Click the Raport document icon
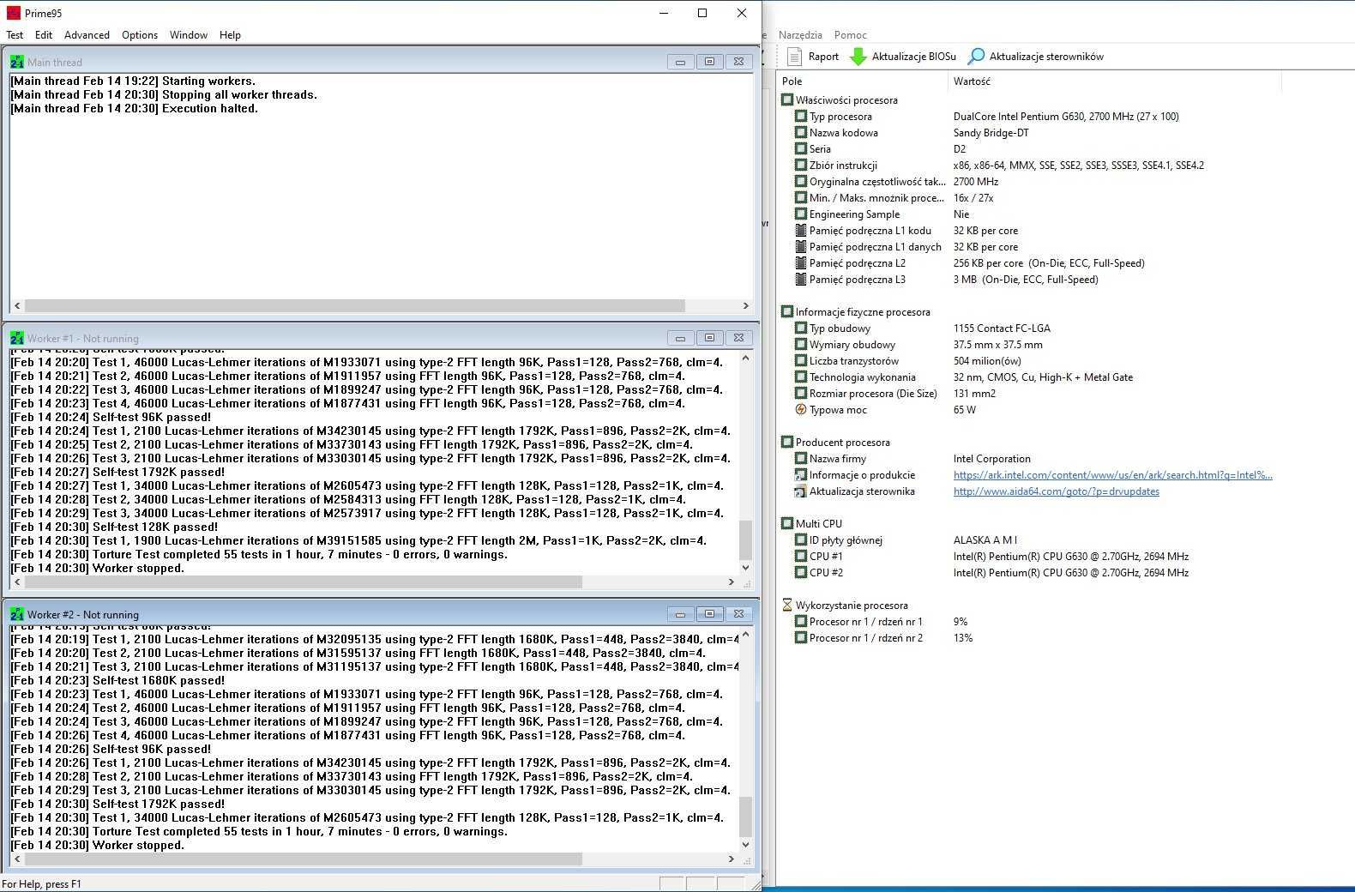The width and height of the screenshot is (1355, 892). [x=794, y=57]
